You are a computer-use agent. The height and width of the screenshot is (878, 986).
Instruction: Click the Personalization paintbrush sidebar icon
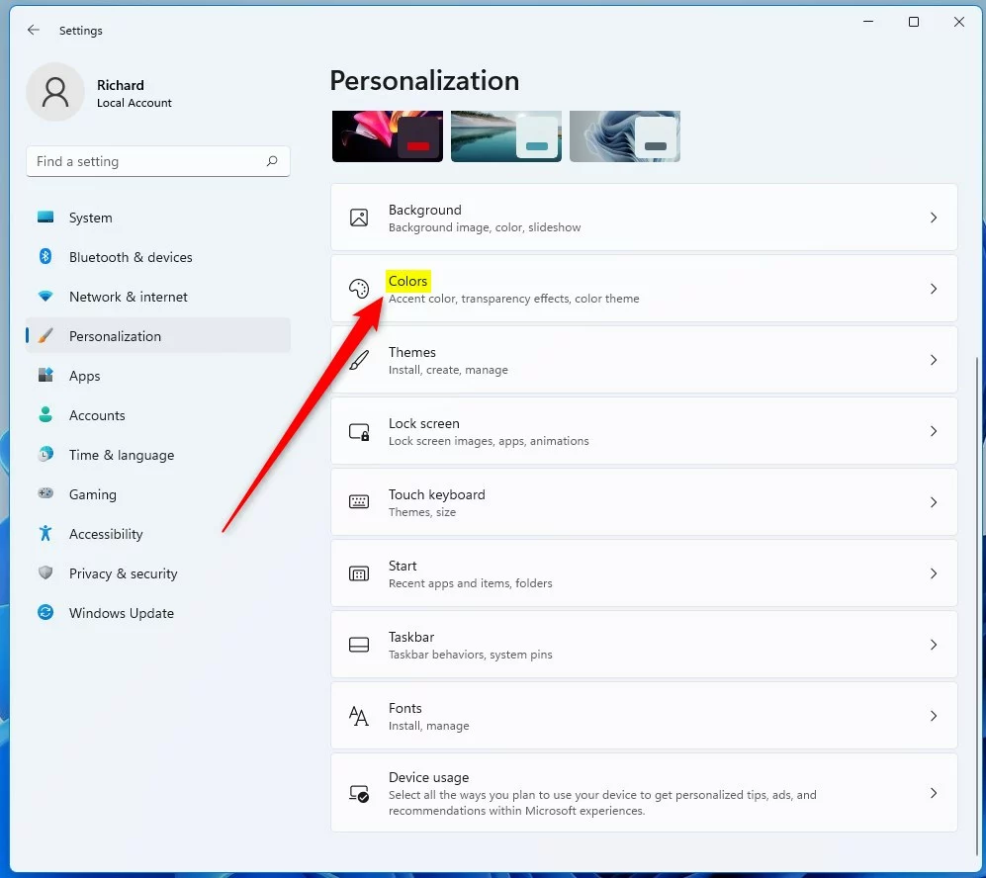(45, 335)
